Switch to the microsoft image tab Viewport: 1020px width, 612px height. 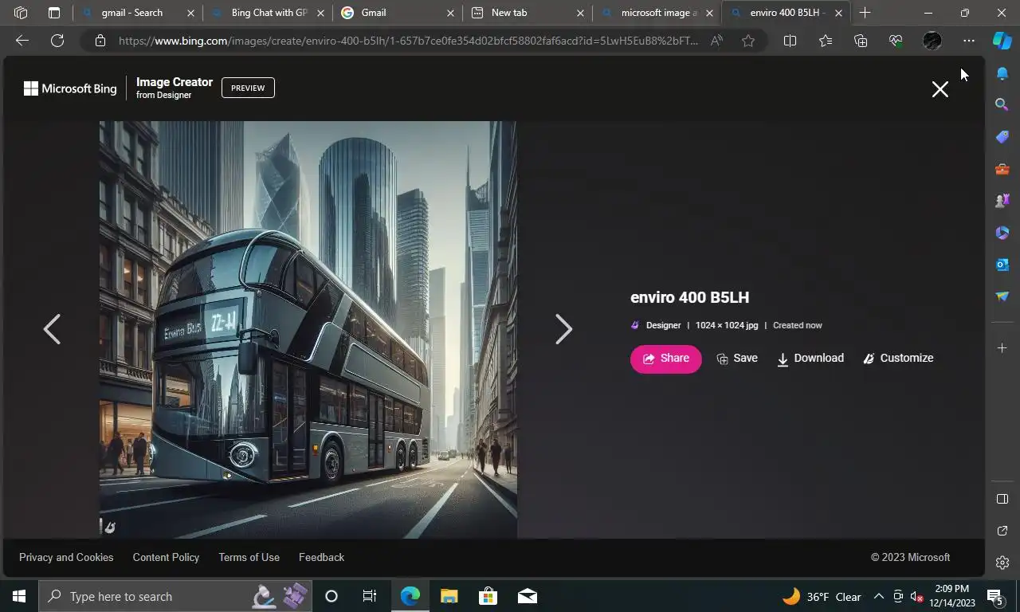[658, 13]
